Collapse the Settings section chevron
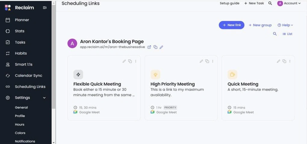The image size is (307, 144). coord(45,98)
